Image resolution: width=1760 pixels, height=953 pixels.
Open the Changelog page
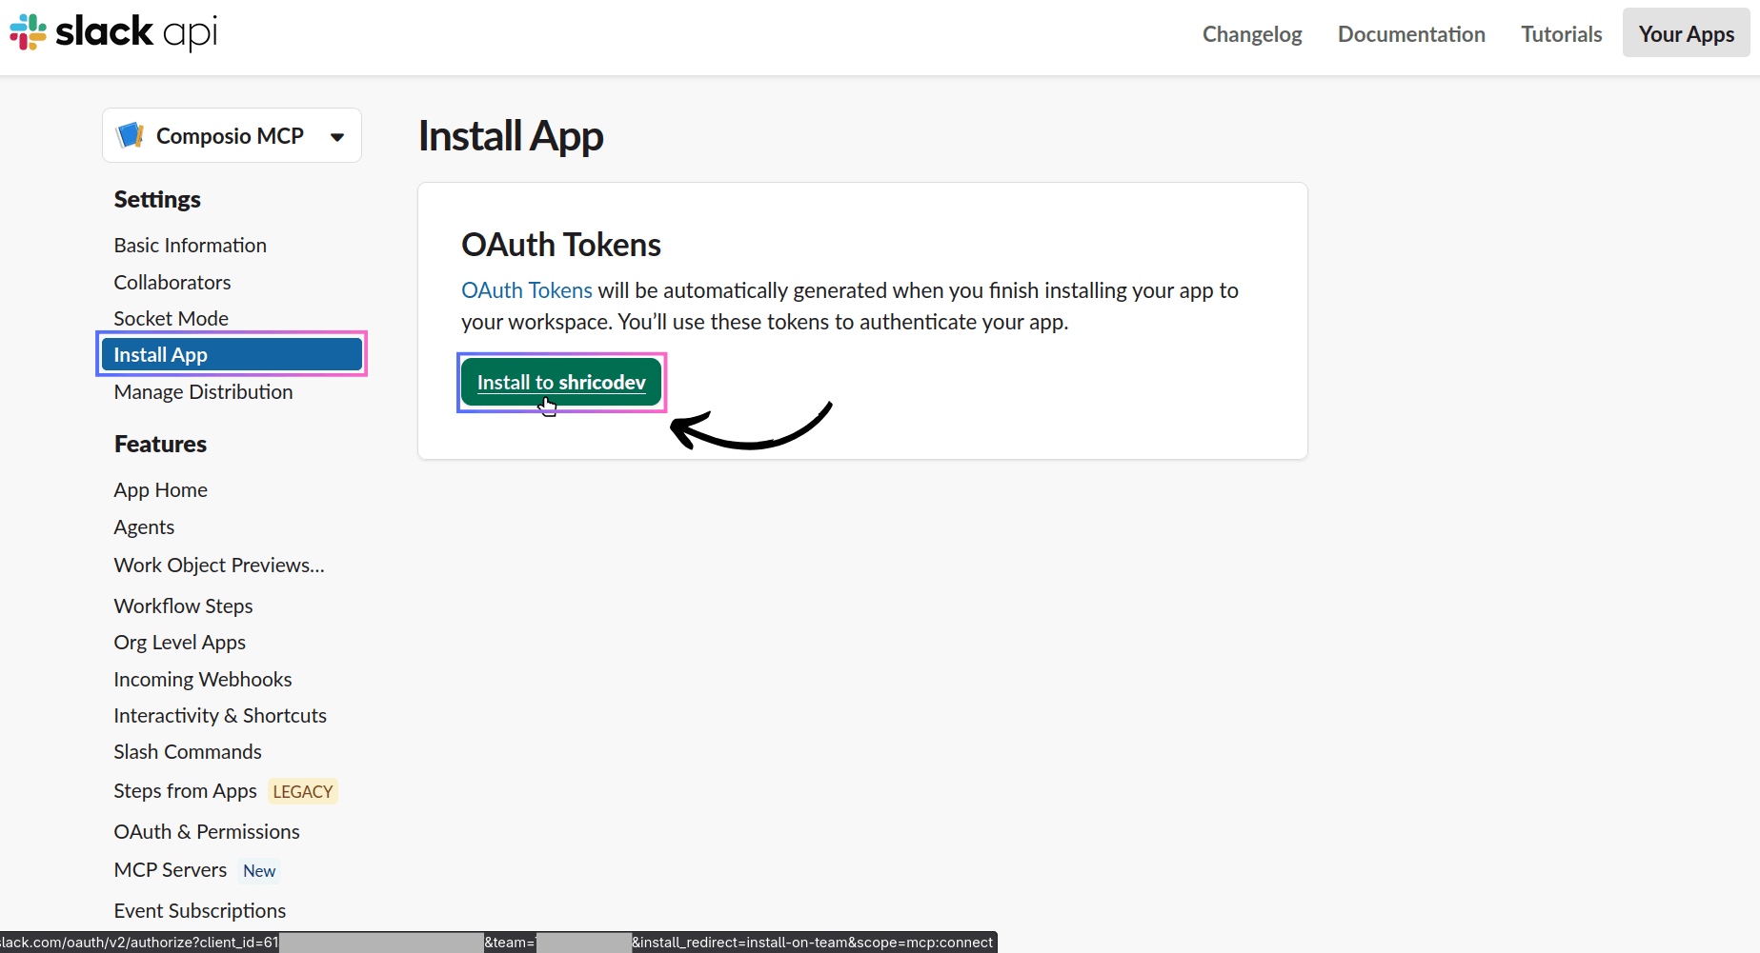pyautogui.click(x=1251, y=34)
